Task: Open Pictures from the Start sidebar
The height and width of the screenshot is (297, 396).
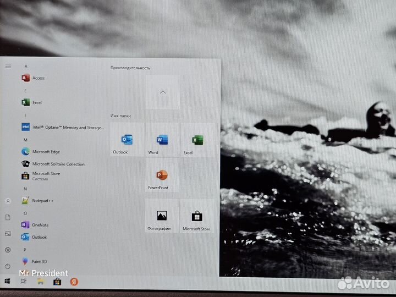Action: tap(8, 234)
